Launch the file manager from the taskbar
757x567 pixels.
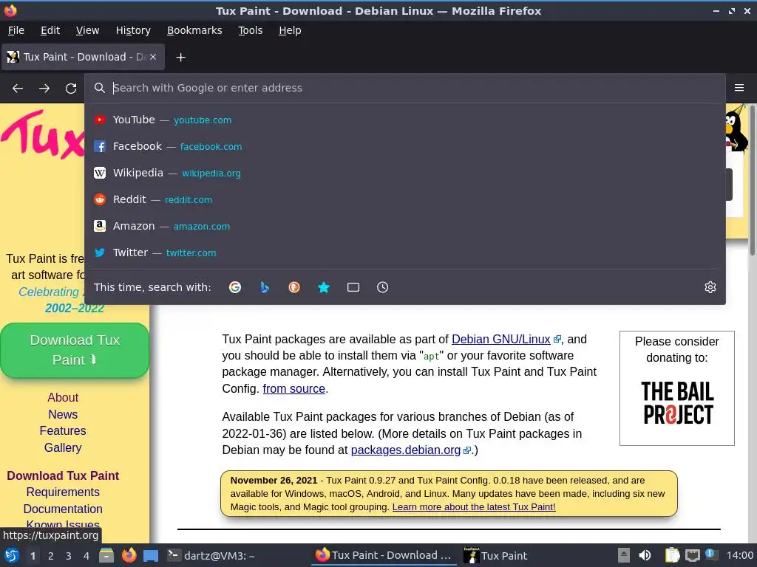click(106, 555)
